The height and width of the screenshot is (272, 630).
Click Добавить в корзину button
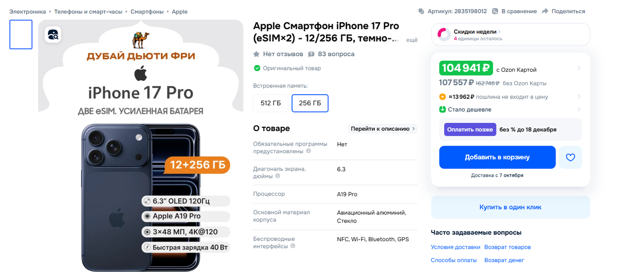tap(497, 157)
